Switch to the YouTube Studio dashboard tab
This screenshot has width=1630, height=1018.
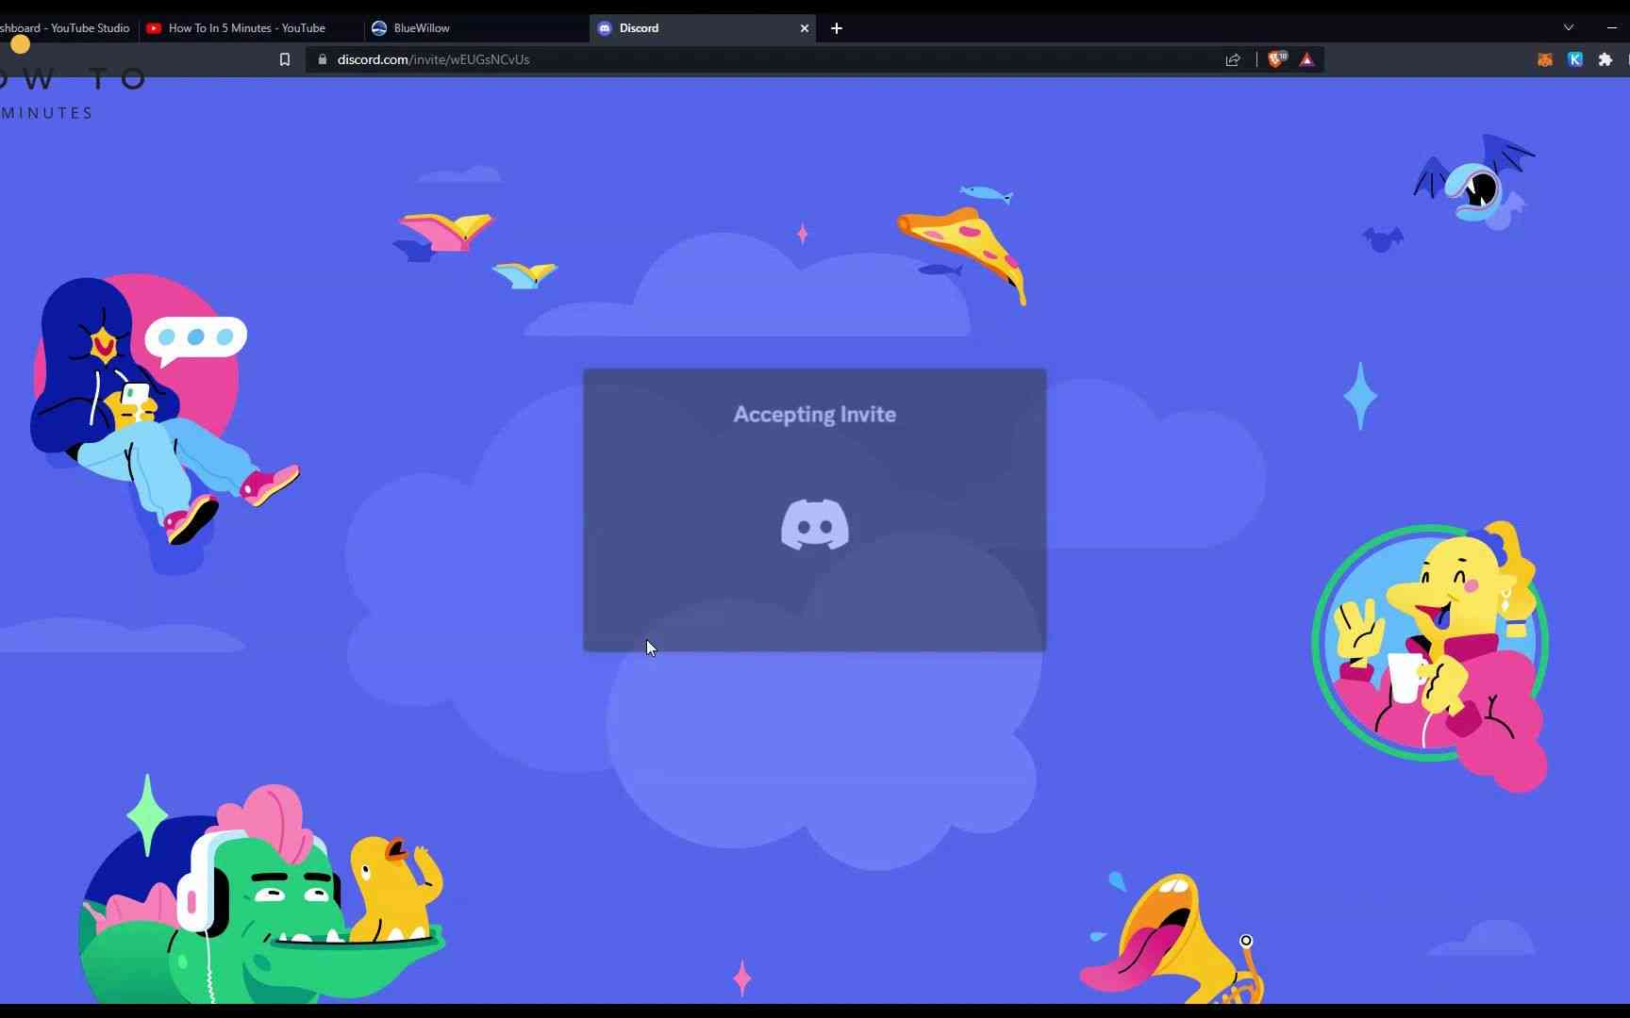[66, 28]
